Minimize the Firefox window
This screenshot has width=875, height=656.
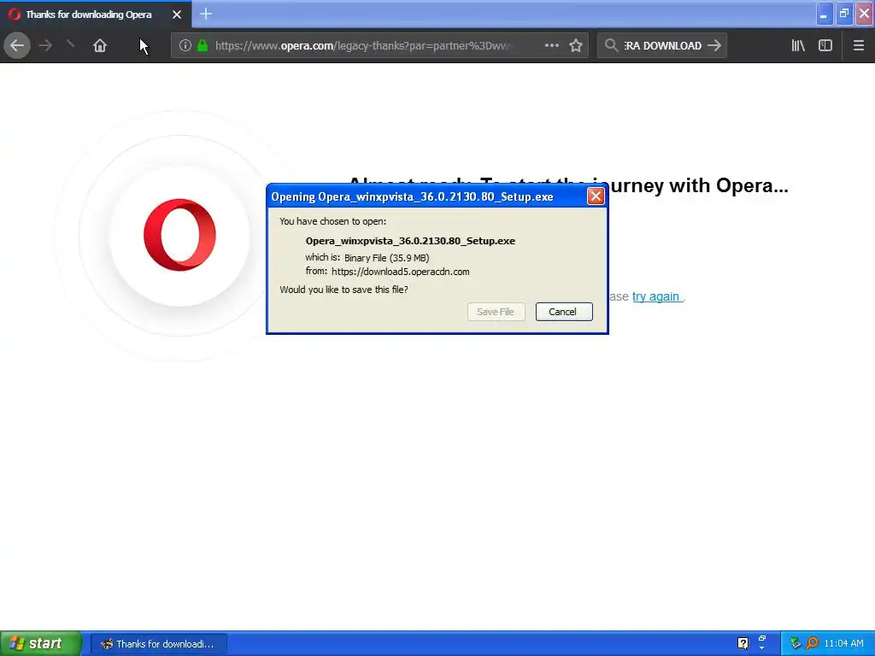coord(824,14)
